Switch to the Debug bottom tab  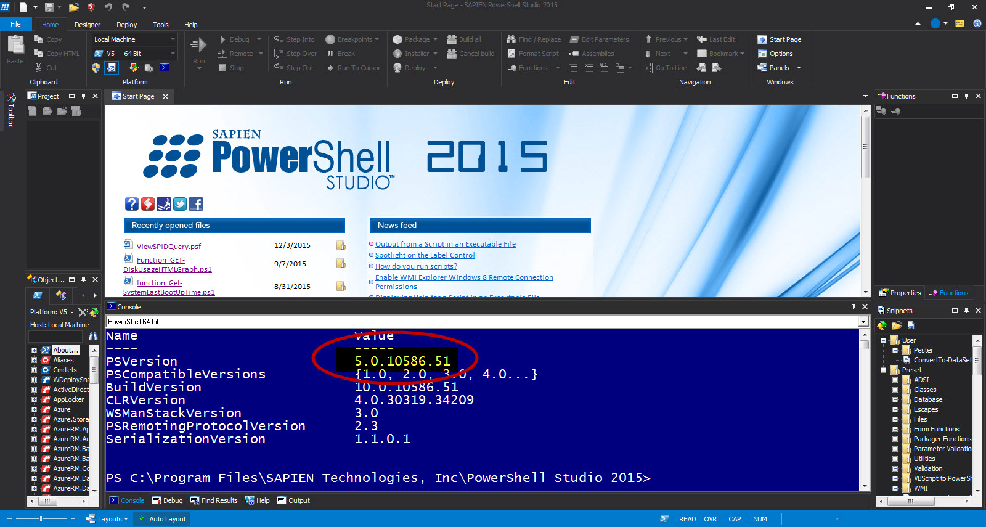pos(167,500)
